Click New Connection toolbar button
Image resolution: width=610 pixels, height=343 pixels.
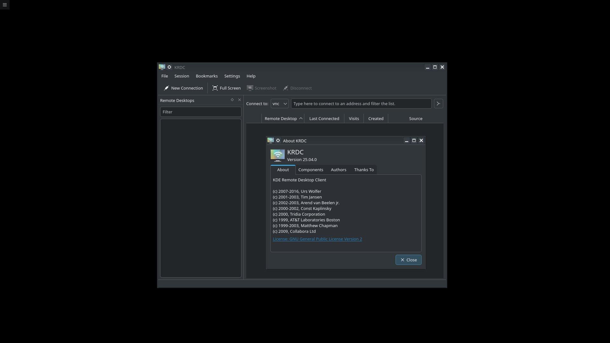pyautogui.click(x=183, y=88)
